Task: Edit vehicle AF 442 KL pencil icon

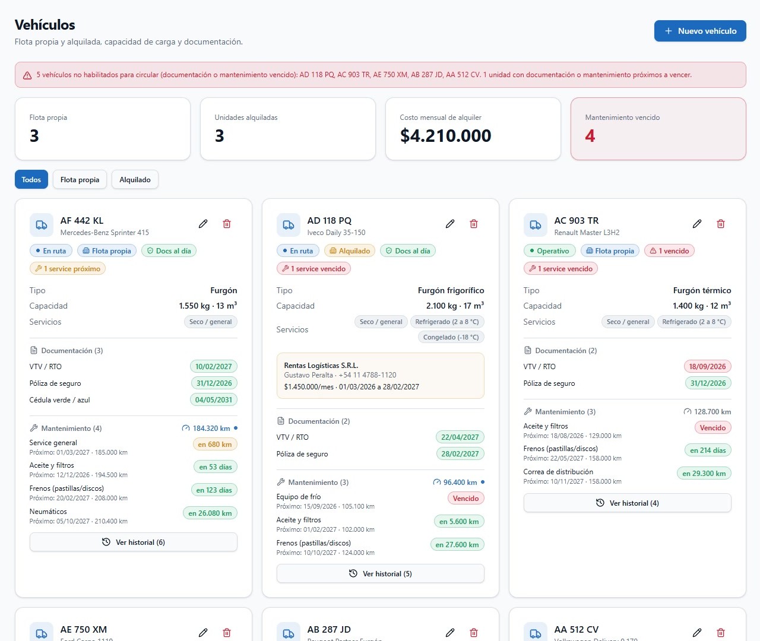Action: click(x=203, y=224)
